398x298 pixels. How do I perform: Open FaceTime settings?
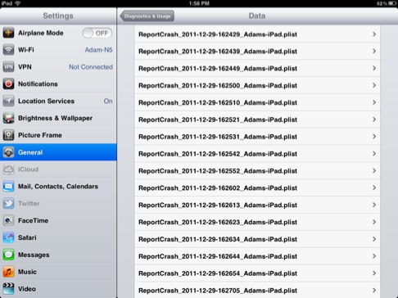[x=58, y=220]
